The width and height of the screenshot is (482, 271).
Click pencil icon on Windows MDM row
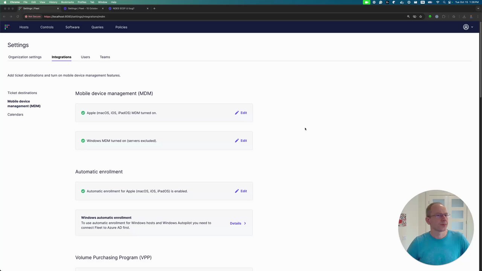(x=237, y=141)
